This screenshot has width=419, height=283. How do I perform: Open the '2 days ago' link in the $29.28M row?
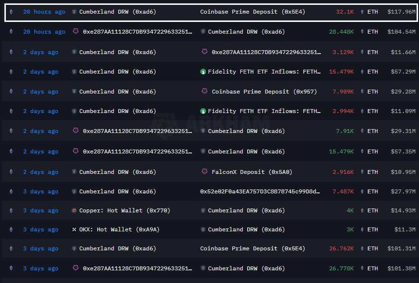pos(41,92)
